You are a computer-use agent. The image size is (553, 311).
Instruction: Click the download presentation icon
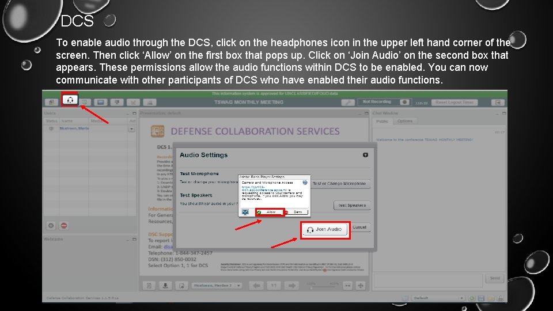pyautogui.click(x=165, y=286)
